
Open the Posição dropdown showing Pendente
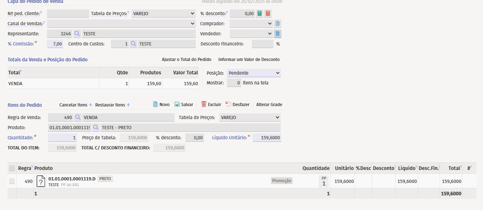(254, 73)
